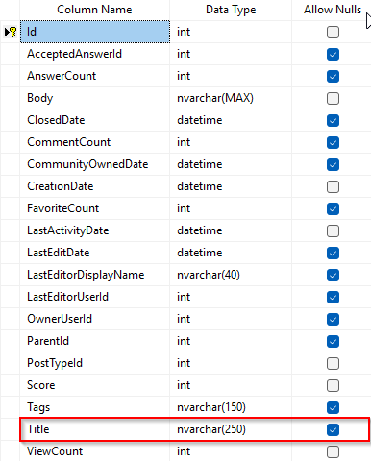This screenshot has width=371, height=461.
Task: Open datetime type cell for CreationDate
Action: [231, 186]
